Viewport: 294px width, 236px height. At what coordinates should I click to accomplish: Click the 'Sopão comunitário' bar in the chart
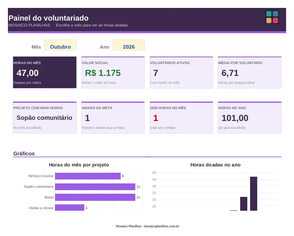point(95,187)
